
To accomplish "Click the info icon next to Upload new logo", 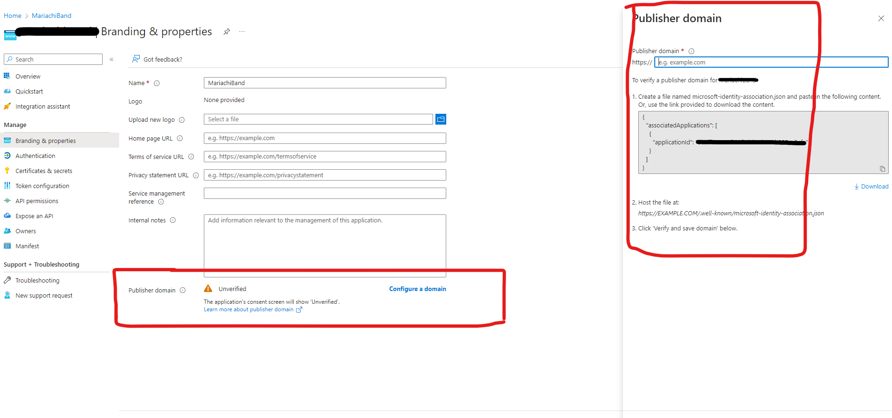I will coord(182,120).
